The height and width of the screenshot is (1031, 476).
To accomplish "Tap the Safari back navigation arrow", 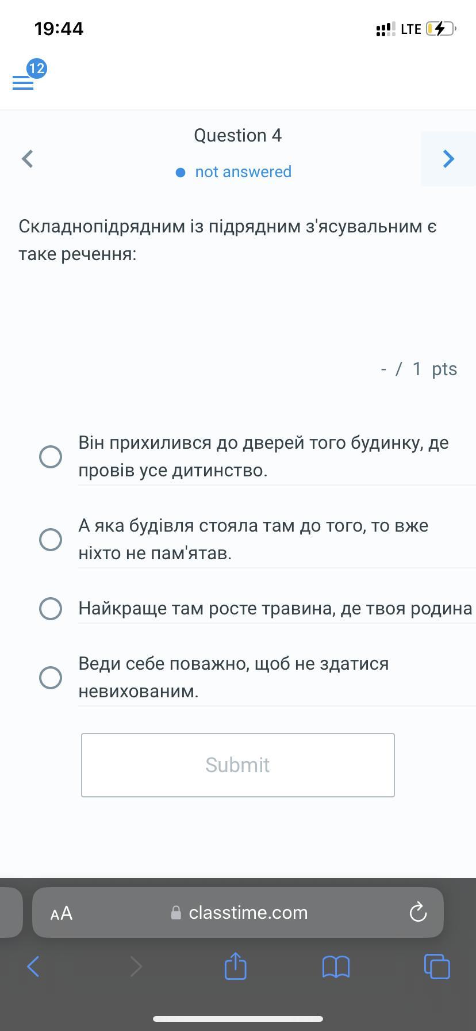I will pyautogui.click(x=33, y=967).
